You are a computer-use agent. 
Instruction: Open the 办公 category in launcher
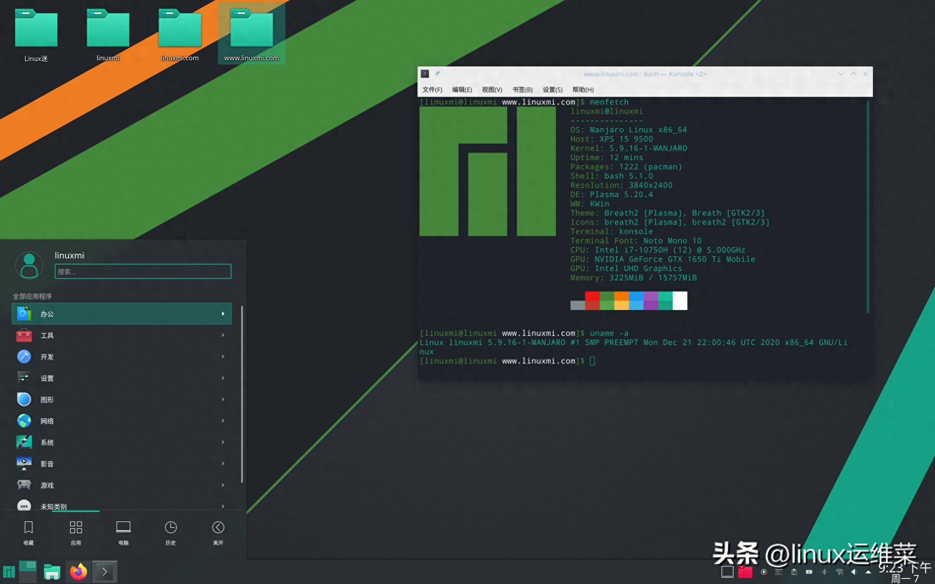pyautogui.click(x=122, y=314)
